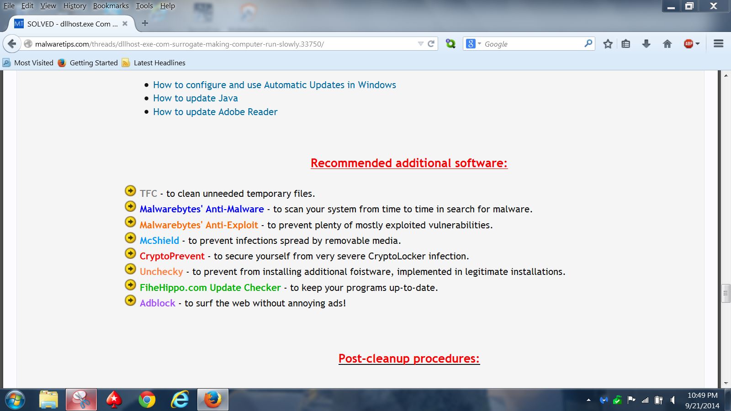Follow the CryptoPrevent link
Viewport: 731px width, 411px height.
[172, 256]
